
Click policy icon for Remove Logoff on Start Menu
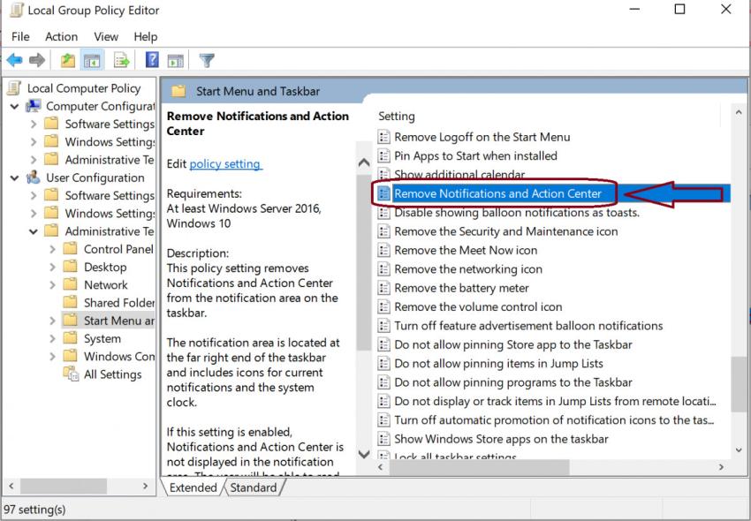383,137
